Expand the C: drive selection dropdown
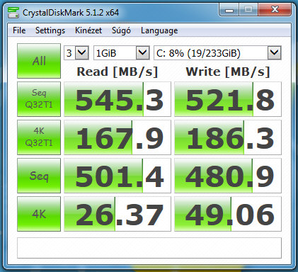Screen dimensions: 298x272 click(x=275, y=52)
